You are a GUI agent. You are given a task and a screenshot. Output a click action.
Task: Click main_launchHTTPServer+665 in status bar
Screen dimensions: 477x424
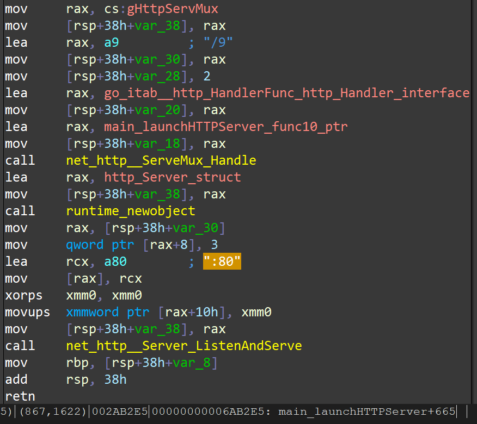tap(367, 411)
